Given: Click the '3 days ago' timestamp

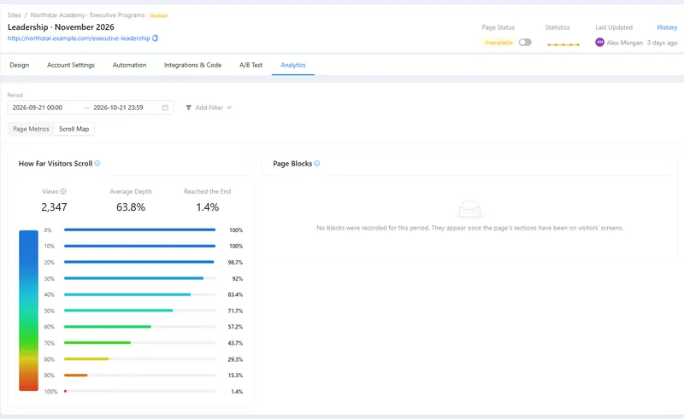Looking at the screenshot, I should (x=662, y=43).
